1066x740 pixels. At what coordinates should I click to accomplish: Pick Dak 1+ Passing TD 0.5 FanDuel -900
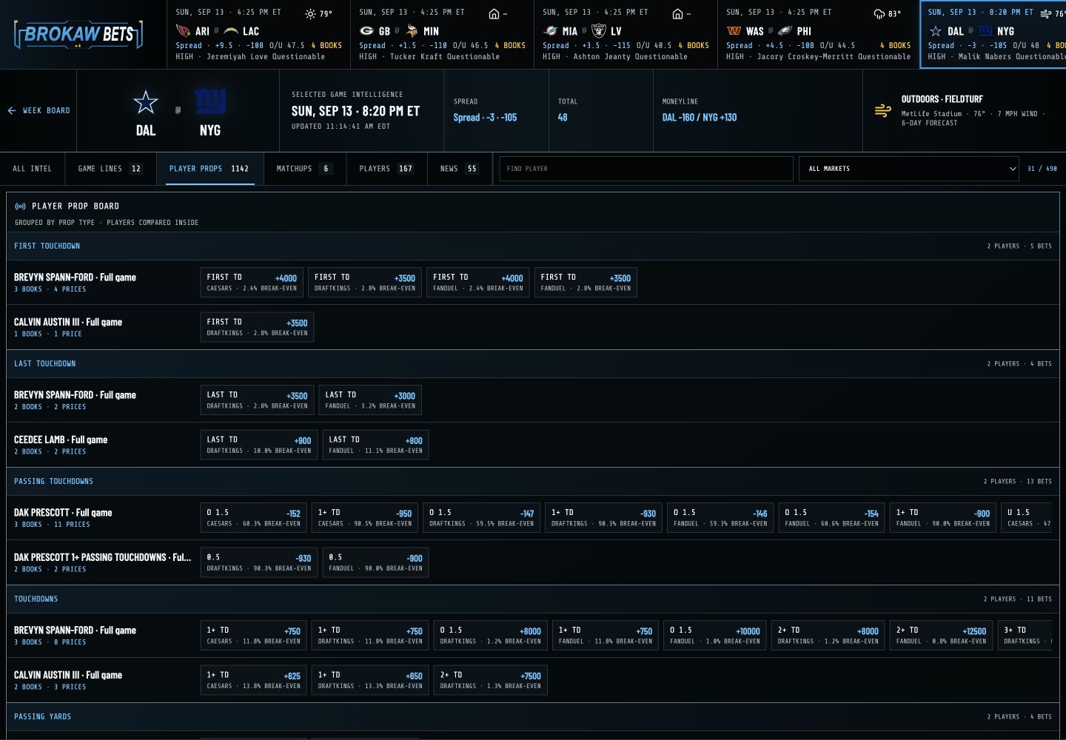[x=375, y=562]
